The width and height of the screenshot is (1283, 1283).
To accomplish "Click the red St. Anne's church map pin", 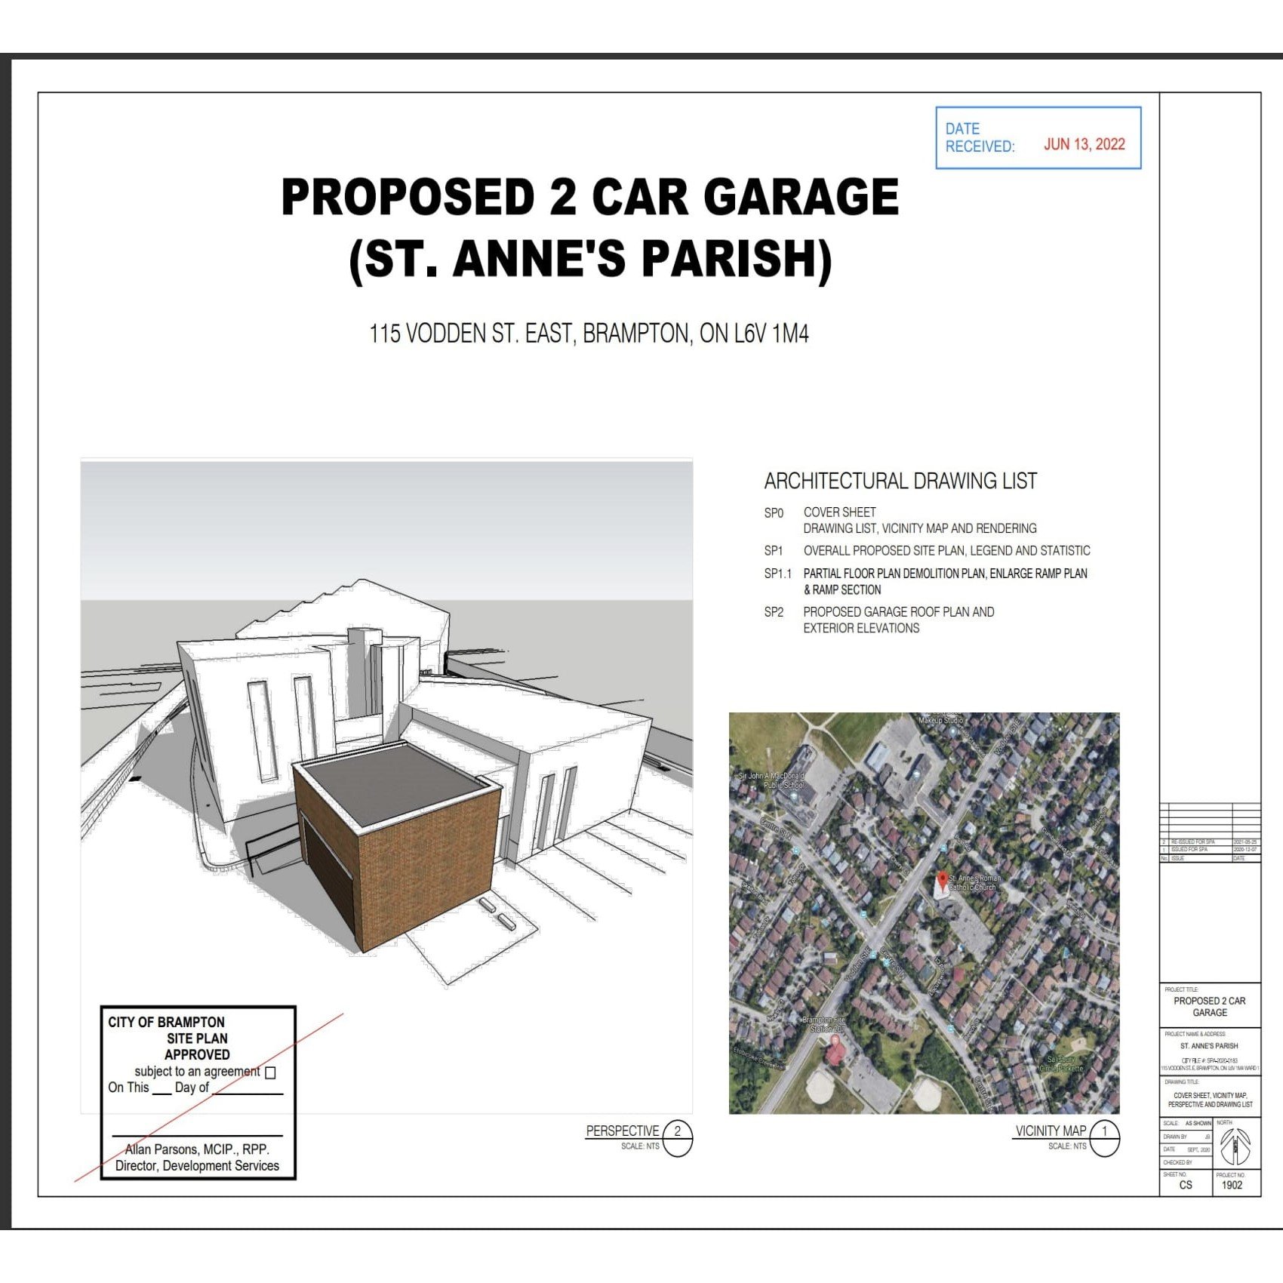I will (x=942, y=880).
